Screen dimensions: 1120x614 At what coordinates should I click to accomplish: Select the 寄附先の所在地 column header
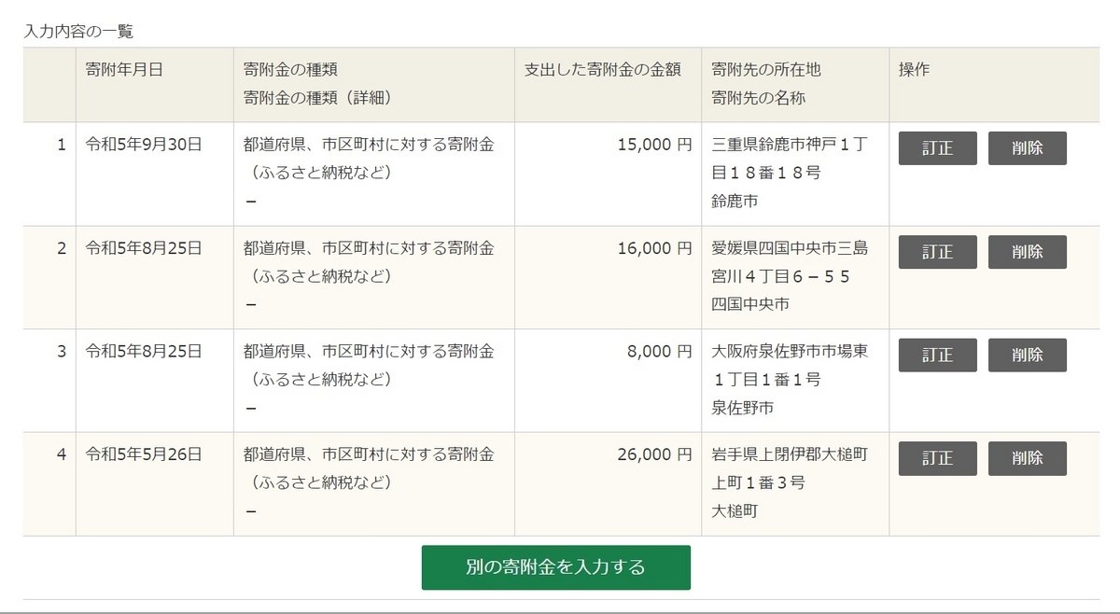pos(766,70)
